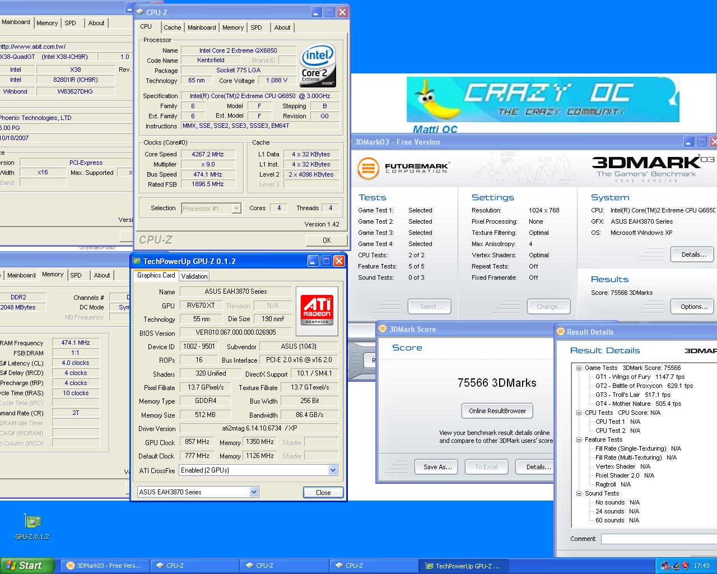Viewport: 717px width, 574px height.
Task: Switch to 3DMark03 taskbar button
Action: tap(105, 566)
